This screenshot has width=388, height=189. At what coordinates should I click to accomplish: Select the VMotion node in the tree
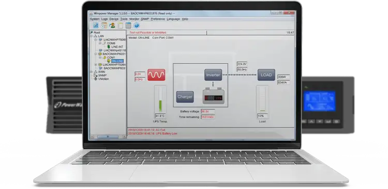pos(103,79)
